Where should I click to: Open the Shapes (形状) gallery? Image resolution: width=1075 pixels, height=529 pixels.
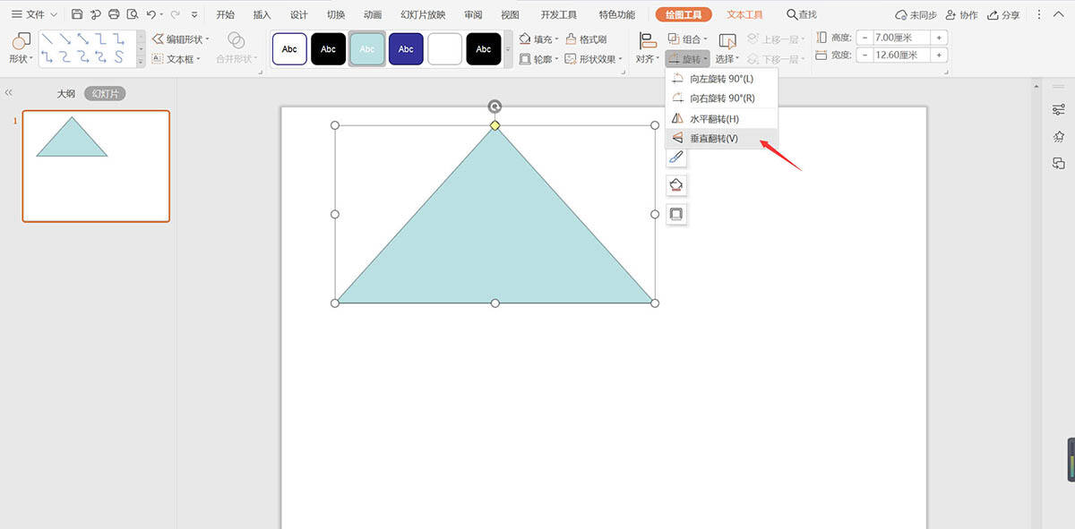(x=21, y=48)
